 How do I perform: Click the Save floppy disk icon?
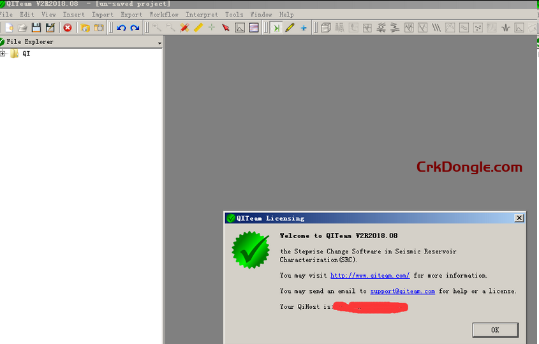36,27
